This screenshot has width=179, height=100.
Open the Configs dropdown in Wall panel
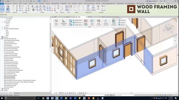(x=122, y=22)
